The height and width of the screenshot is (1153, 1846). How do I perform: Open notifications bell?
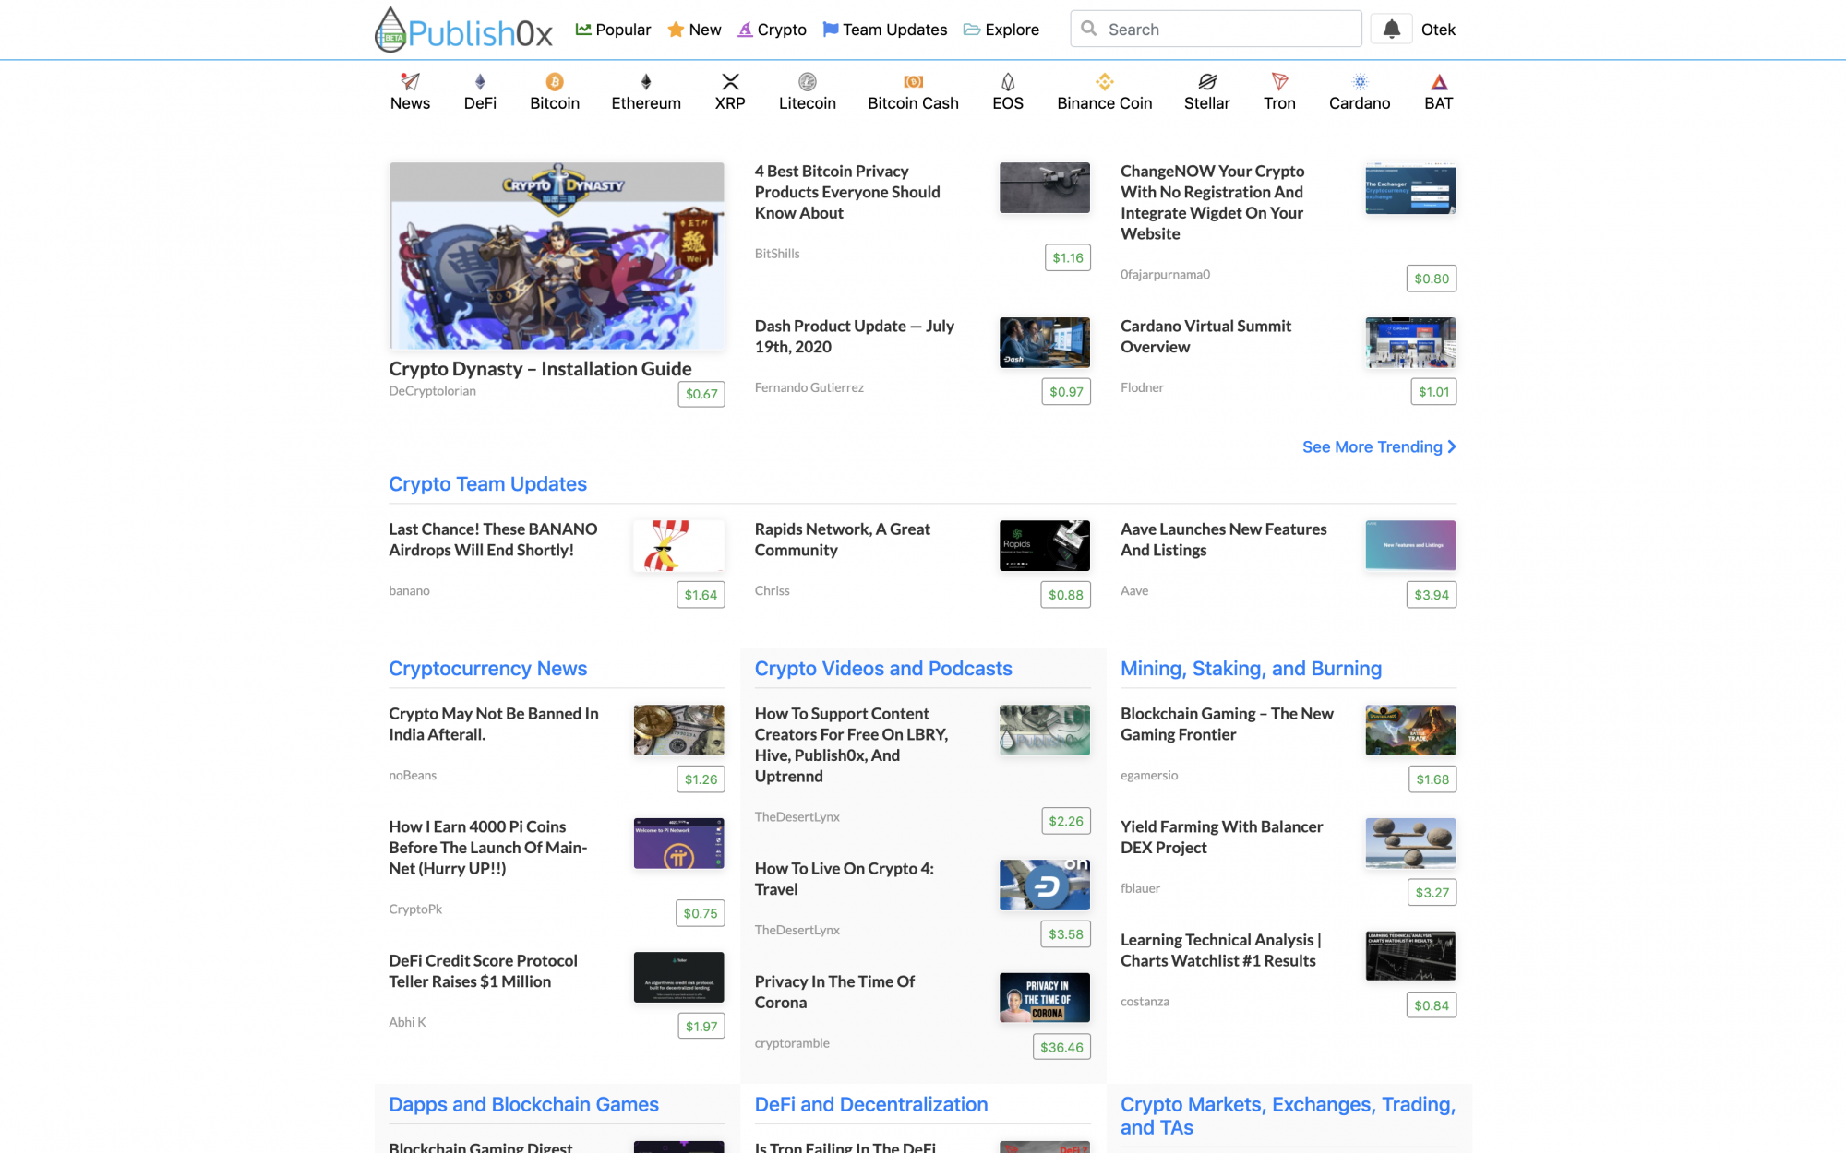point(1392,30)
